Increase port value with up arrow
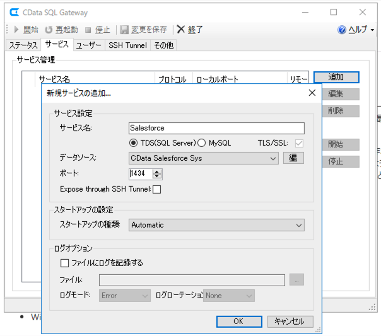Screen dimensions: 381x336 (x=157, y=171)
